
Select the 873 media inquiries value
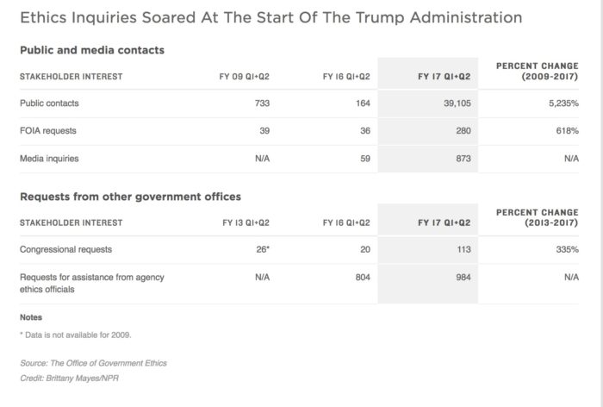[462, 159]
